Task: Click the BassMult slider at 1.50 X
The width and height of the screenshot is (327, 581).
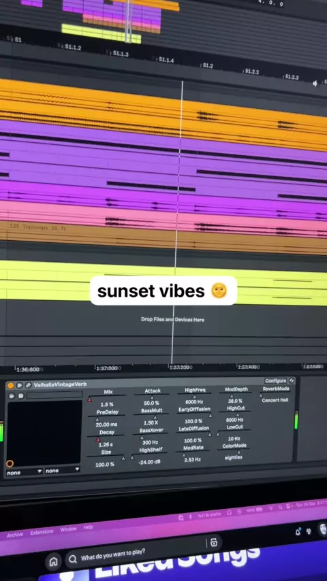Action: (151, 417)
